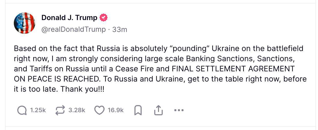
Task: Click the 3.28k repost count
Action: [77, 110]
